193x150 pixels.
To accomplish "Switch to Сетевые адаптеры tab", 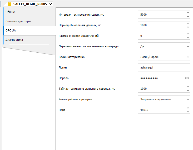I will tap(18, 21).
